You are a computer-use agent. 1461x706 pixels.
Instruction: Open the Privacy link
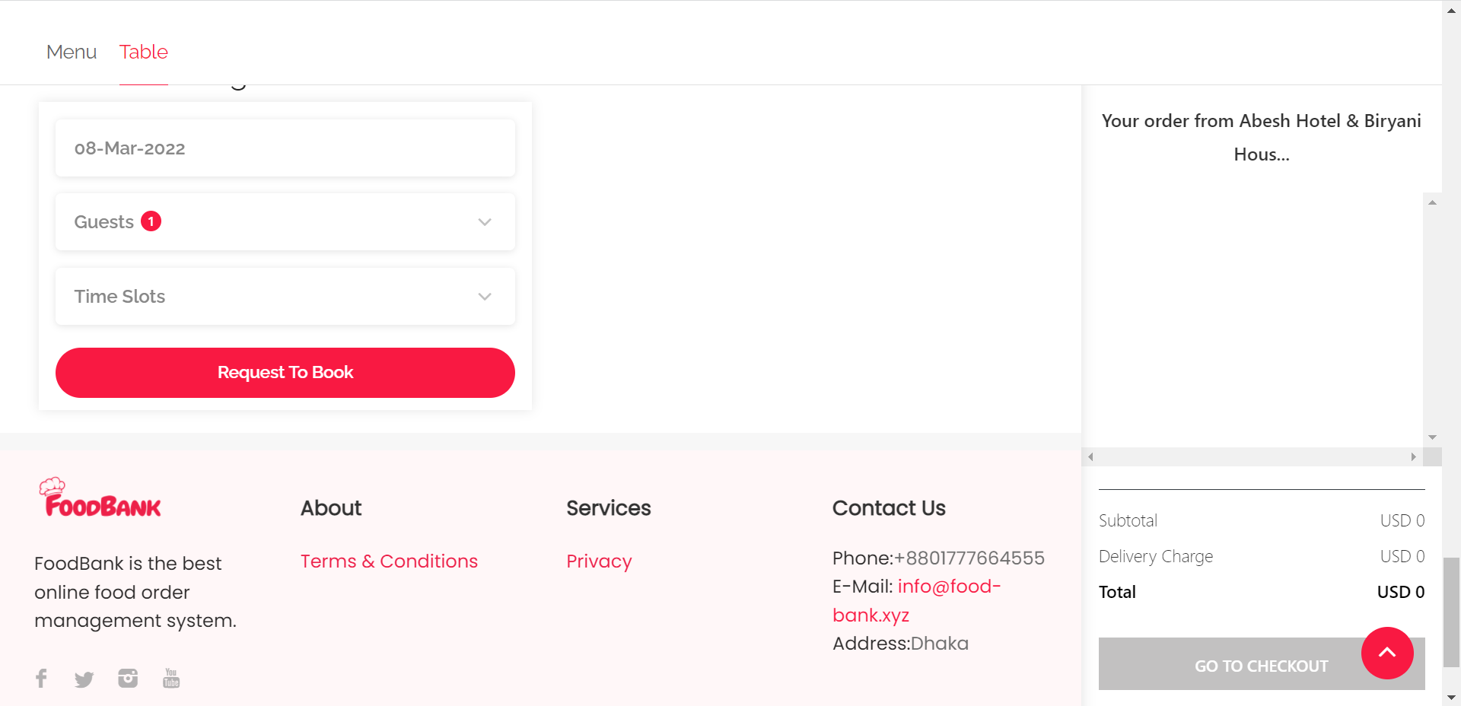click(599, 561)
